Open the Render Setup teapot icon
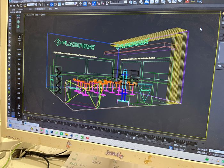The height and width of the screenshot is (168, 224). click(x=169, y=1)
